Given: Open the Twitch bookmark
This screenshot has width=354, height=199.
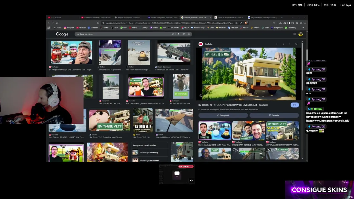Looking at the screenshot, I should pyautogui.click(x=153, y=28).
